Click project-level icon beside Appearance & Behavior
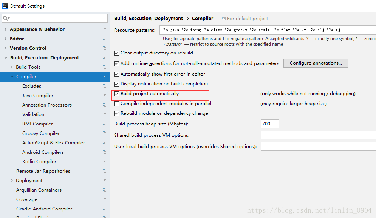 pyautogui.click(x=104, y=29)
